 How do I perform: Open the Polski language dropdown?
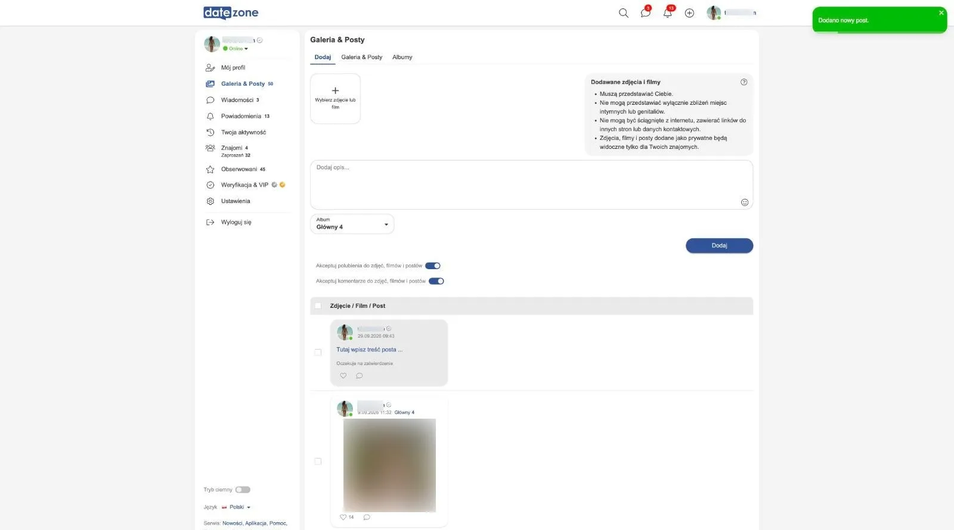click(x=236, y=507)
